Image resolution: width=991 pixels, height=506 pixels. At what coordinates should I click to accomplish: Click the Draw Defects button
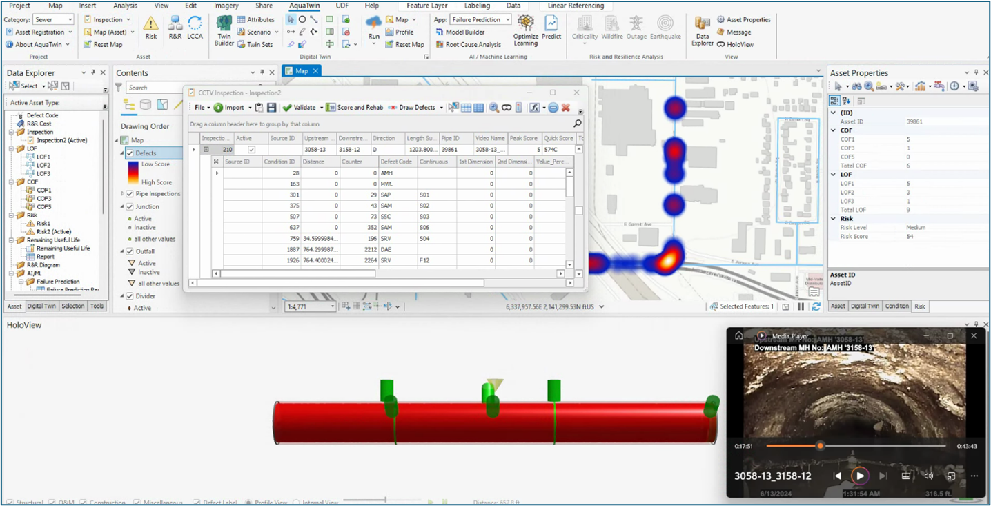412,108
